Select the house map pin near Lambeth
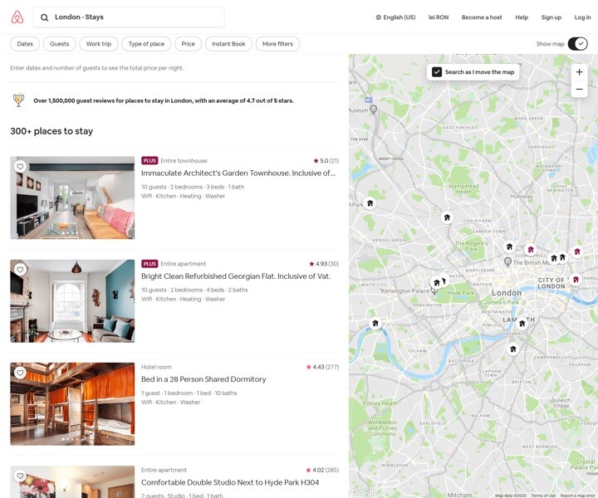 [x=522, y=324]
